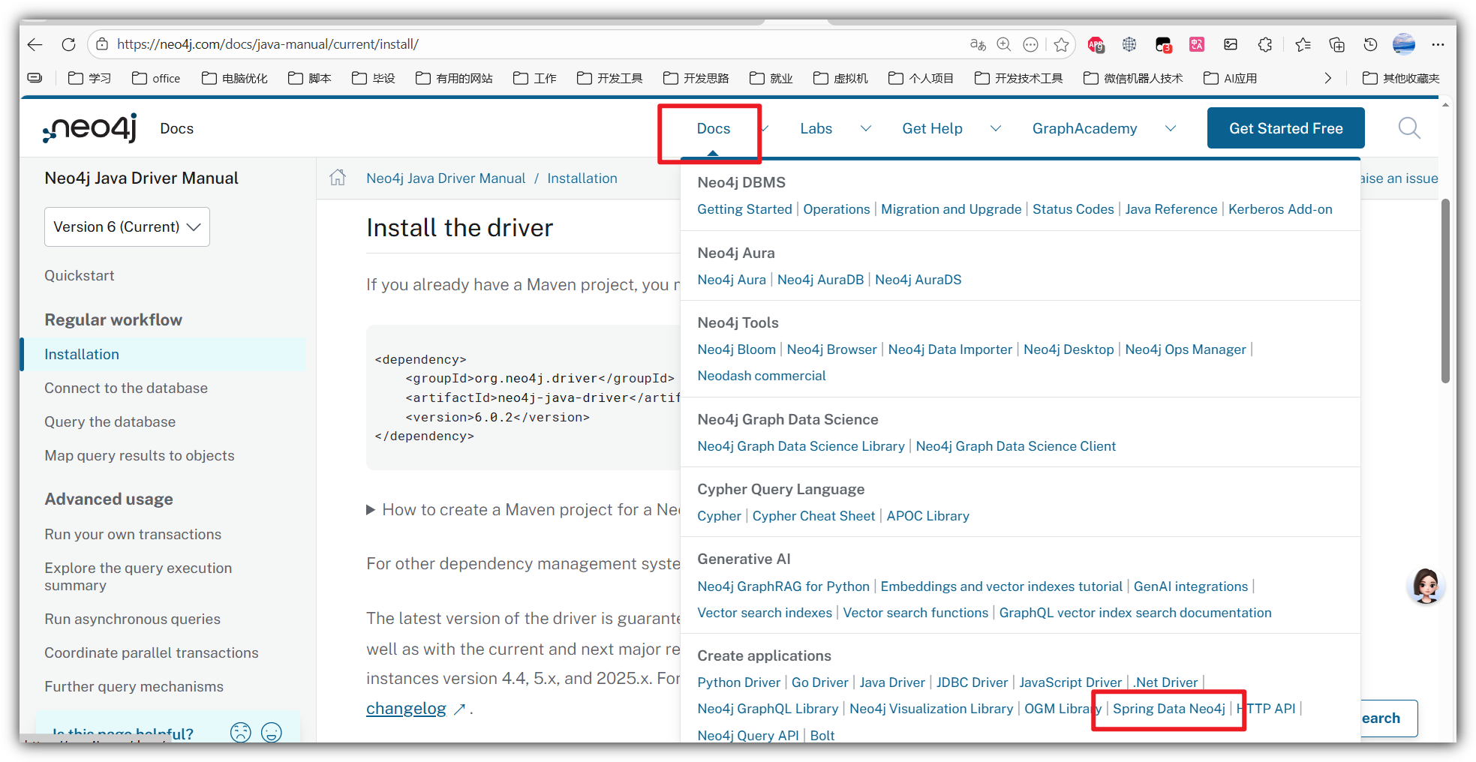Open the Docs navigation menu
This screenshot has height=762, width=1476.
pyautogui.click(x=713, y=128)
